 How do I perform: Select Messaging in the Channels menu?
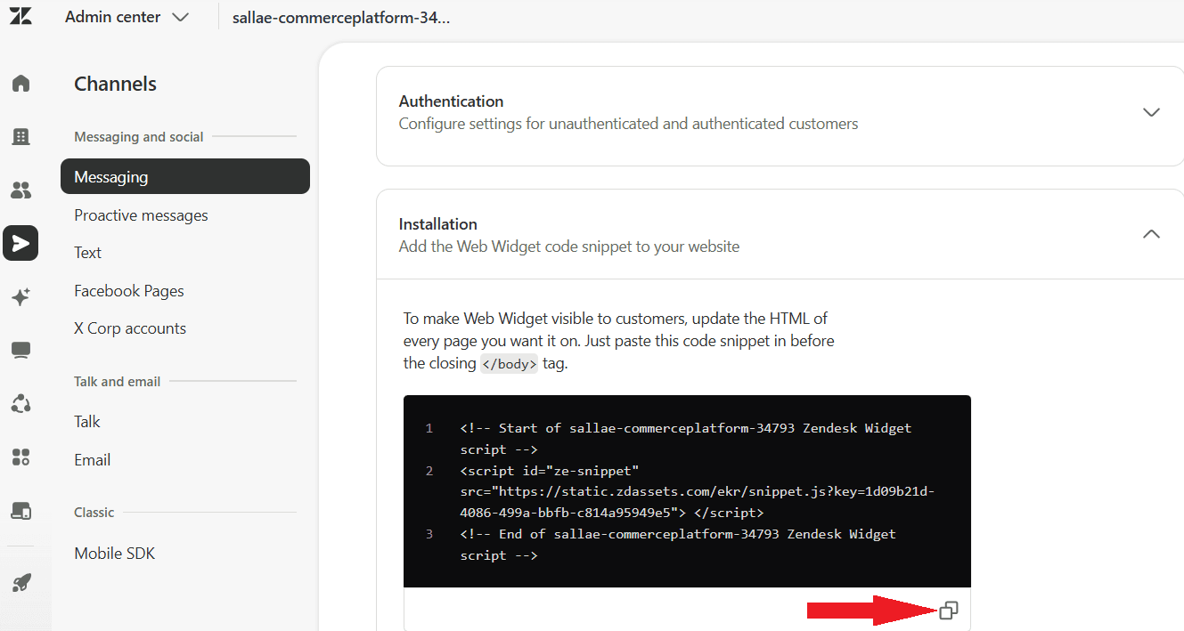[185, 176]
